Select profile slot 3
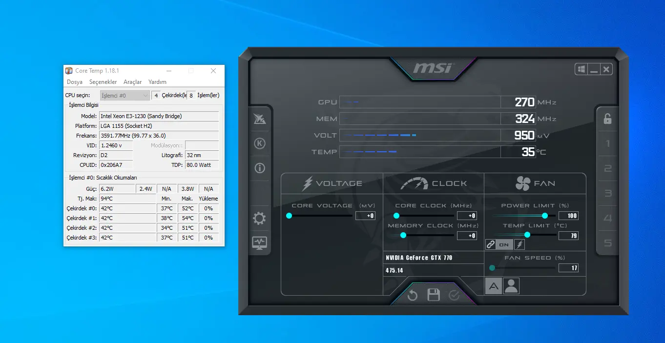This screenshot has height=343, width=665. [x=608, y=193]
